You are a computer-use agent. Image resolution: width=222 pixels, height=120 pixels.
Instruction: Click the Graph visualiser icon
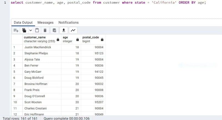pos(73,30)
